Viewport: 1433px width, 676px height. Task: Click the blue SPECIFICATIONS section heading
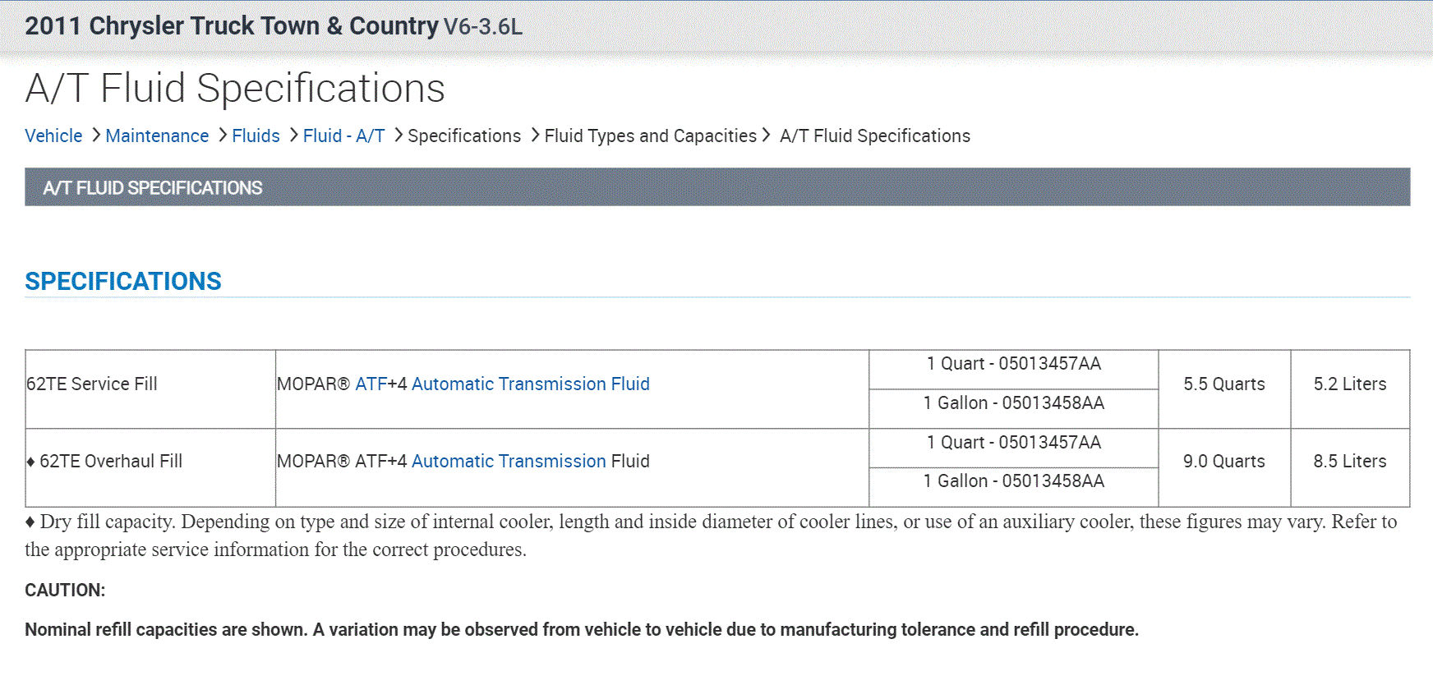[x=123, y=281]
